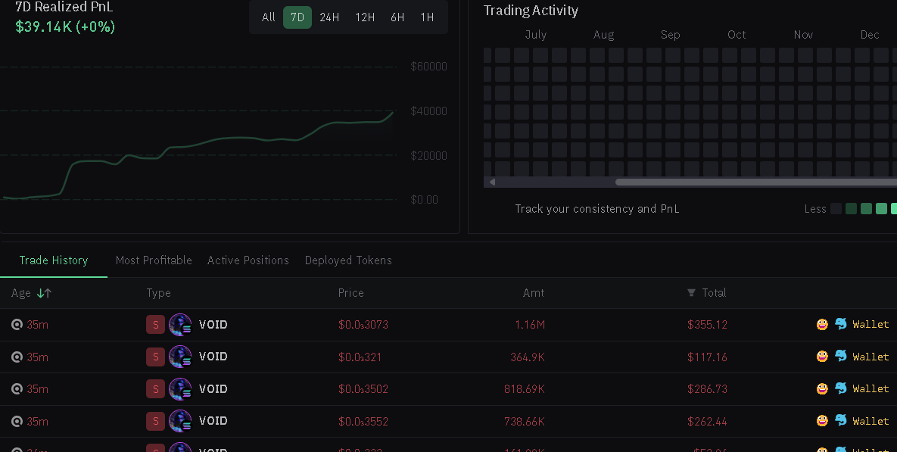
Task: Open the Wallet link in the $355.12 row
Action: (x=871, y=324)
